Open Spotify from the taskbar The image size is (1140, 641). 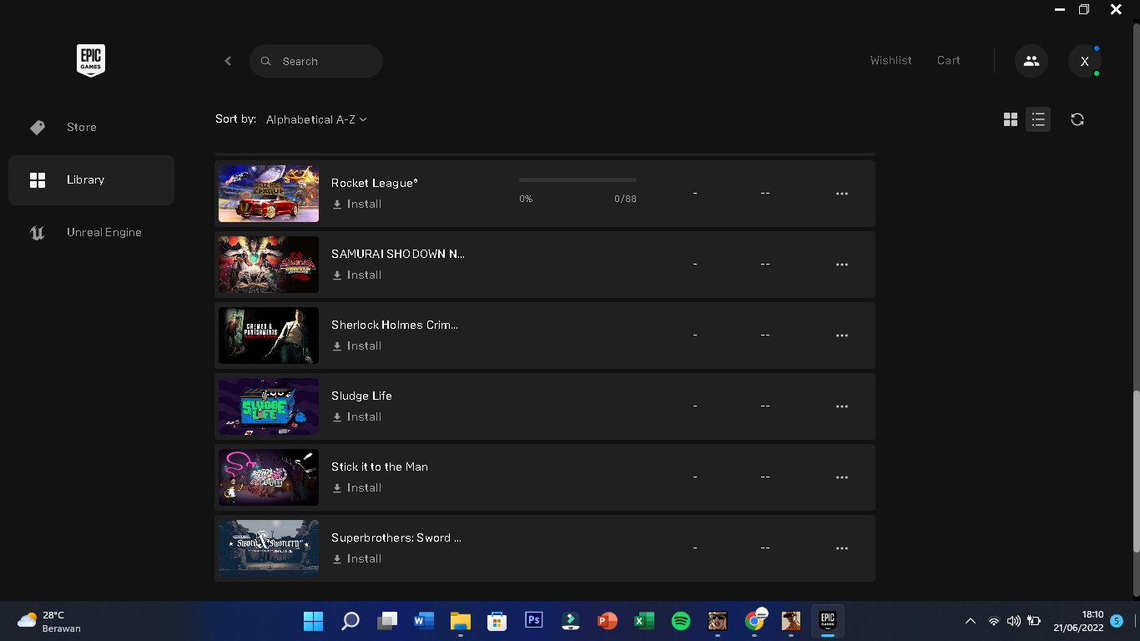[681, 621]
